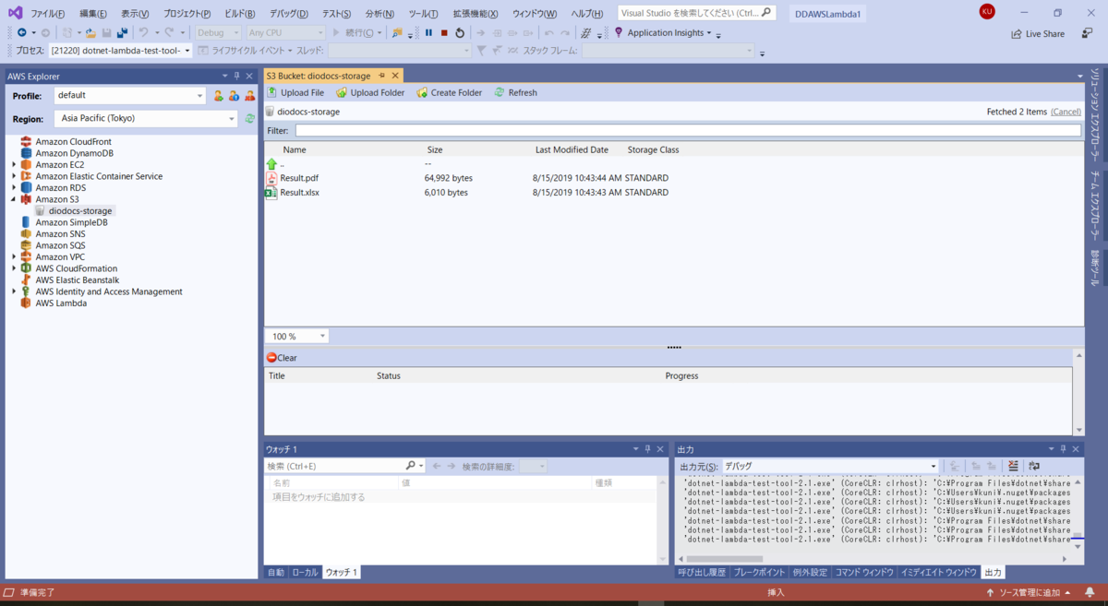
Task: Pin the S3 Bucket document tab
Action: (x=381, y=76)
